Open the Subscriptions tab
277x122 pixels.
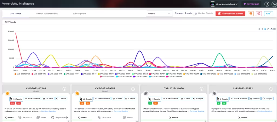79,13
